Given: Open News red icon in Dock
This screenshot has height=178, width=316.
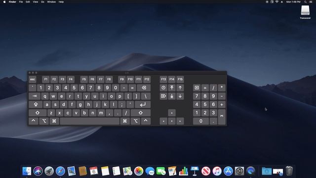Looking at the screenshot, I should (206, 171).
